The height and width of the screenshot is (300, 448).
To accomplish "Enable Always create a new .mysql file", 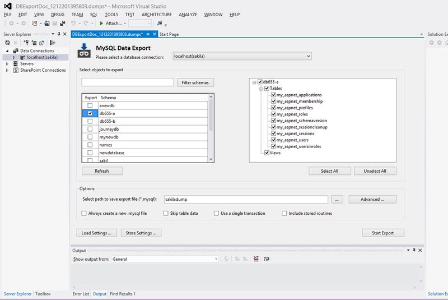I will [83, 213].
